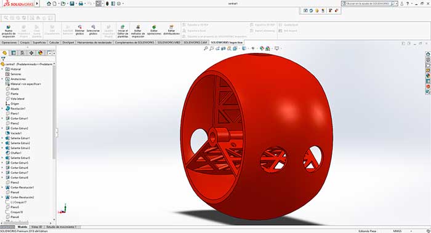Create a new document from the toolbar
The height and width of the screenshot is (233, 431).
coord(55,4)
